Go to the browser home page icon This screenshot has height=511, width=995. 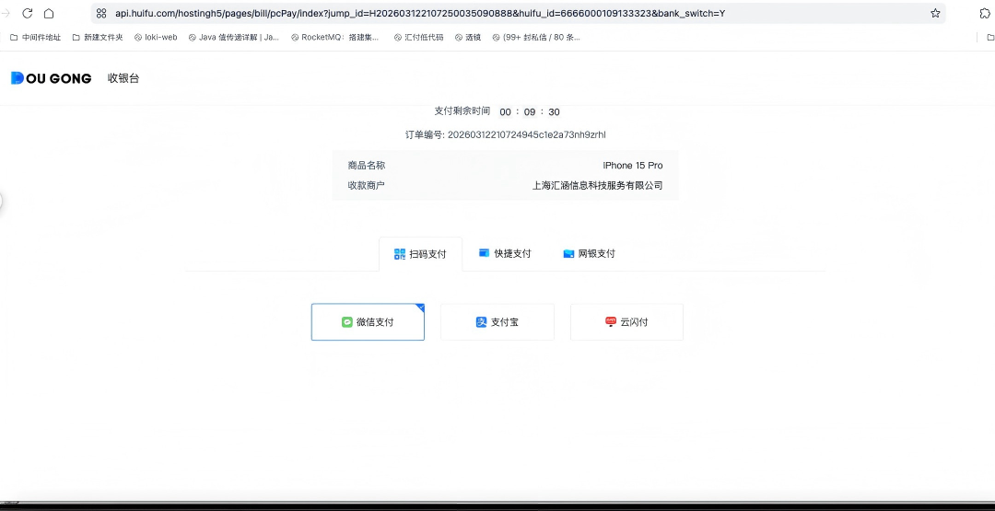click(x=49, y=13)
